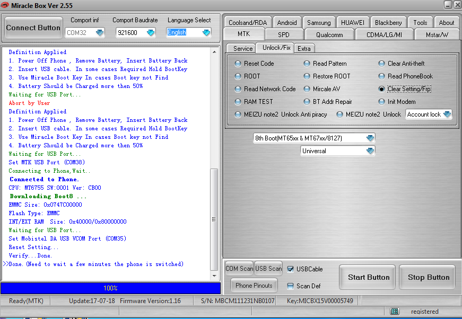Click the status bar icon beside registered
The width and height of the screenshot is (462, 319).
click(x=395, y=311)
